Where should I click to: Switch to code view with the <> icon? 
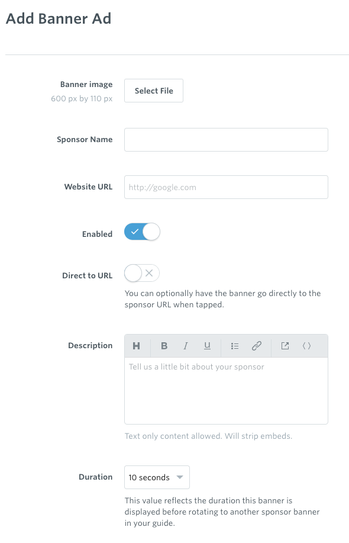(306, 345)
